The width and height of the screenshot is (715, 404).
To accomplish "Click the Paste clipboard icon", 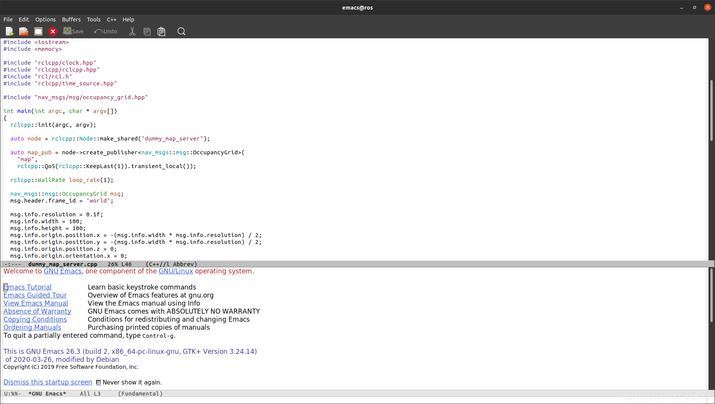I will (161, 31).
